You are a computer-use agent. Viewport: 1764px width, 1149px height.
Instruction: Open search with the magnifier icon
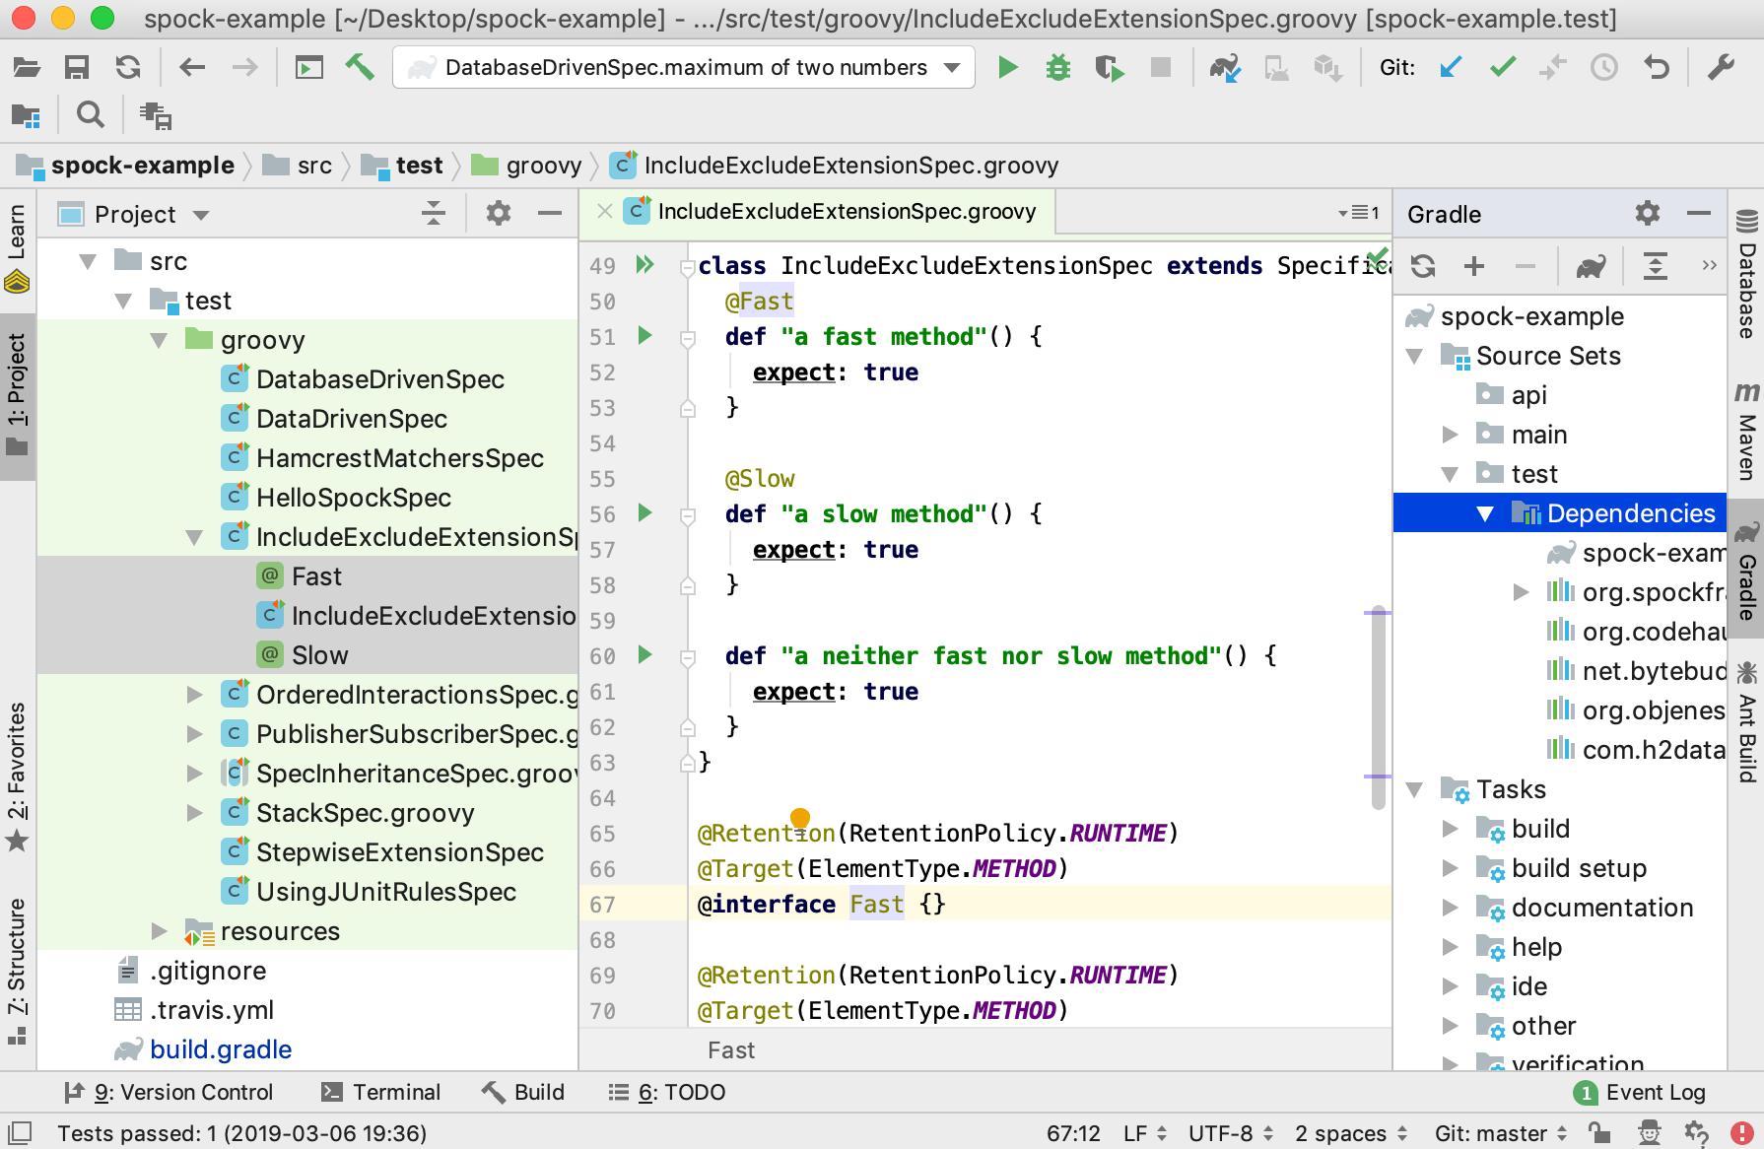click(x=89, y=115)
